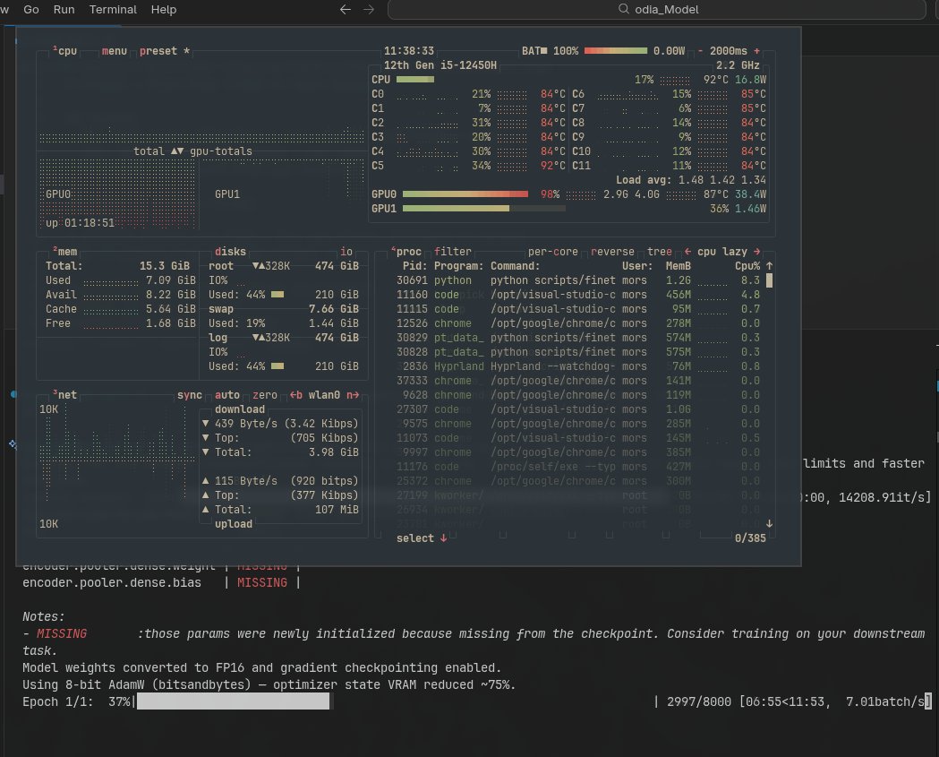The width and height of the screenshot is (939, 757).
Task: Open the Terminal menu
Action: 113,10
